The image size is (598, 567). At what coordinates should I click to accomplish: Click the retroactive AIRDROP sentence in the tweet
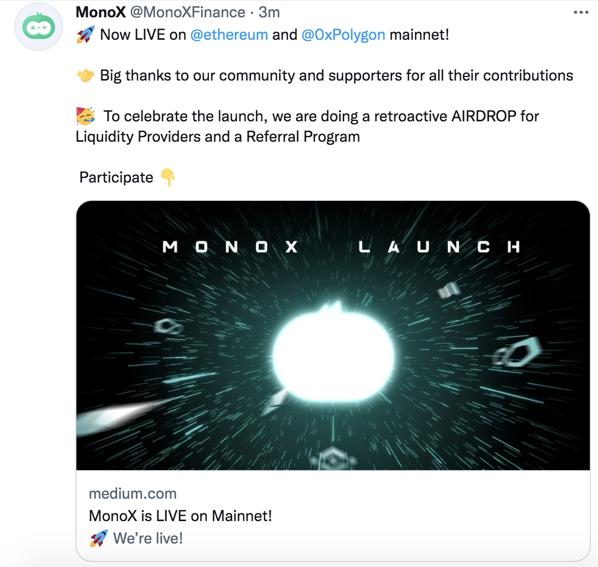[x=321, y=116]
